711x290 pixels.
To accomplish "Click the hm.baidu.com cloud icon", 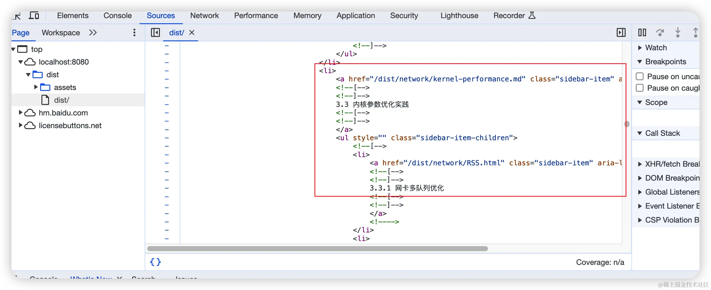I will pos(30,113).
